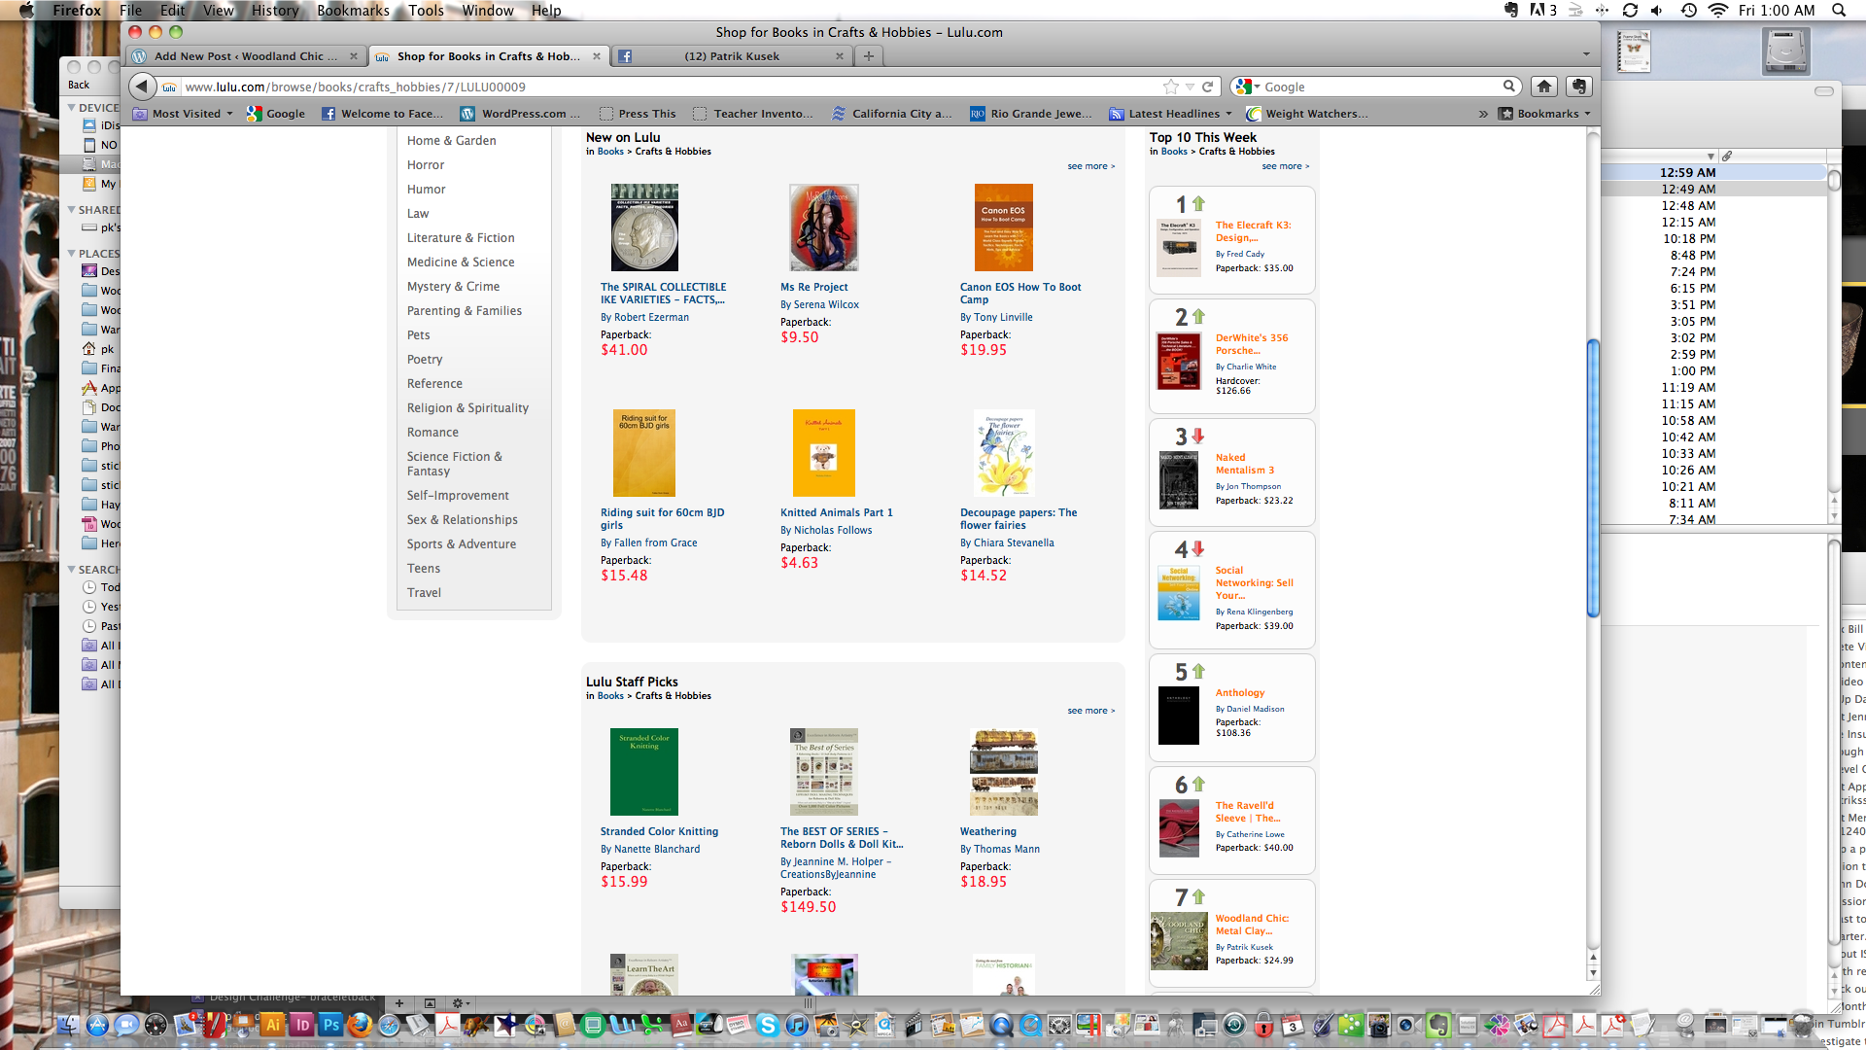Click the scroll down arrow of page scrollbar
The height and width of the screenshot is (1050, 1866).
pos(1593,972)
